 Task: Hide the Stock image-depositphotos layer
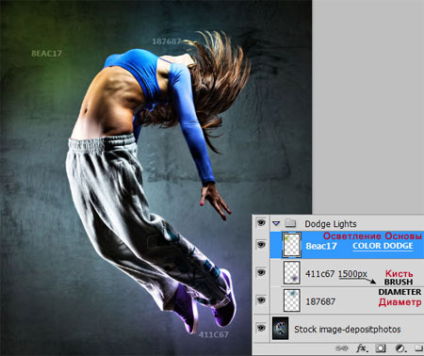(261, 329)
